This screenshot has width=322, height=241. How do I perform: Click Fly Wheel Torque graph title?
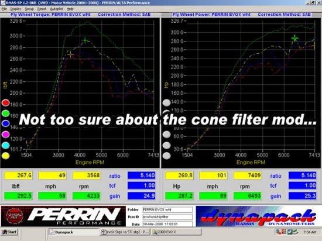[50, 15]
